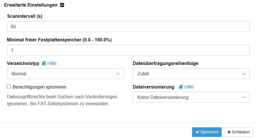
Task: Click the Berechtigungen ignorieren label text
Action: tap(39, 87)
